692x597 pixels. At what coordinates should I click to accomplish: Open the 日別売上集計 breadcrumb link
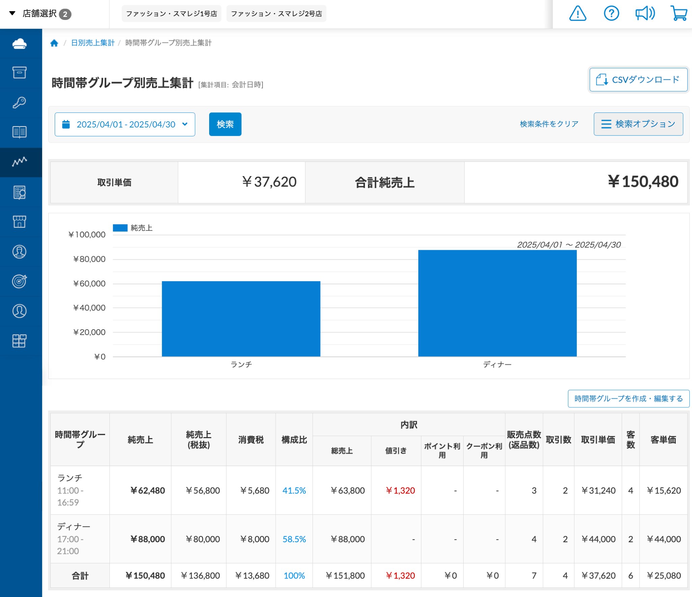(x=93, y=43)
